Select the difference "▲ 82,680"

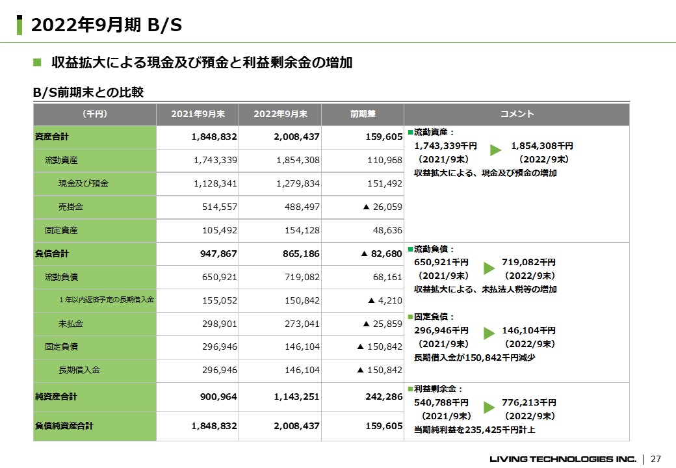click(x=382, y=253)
